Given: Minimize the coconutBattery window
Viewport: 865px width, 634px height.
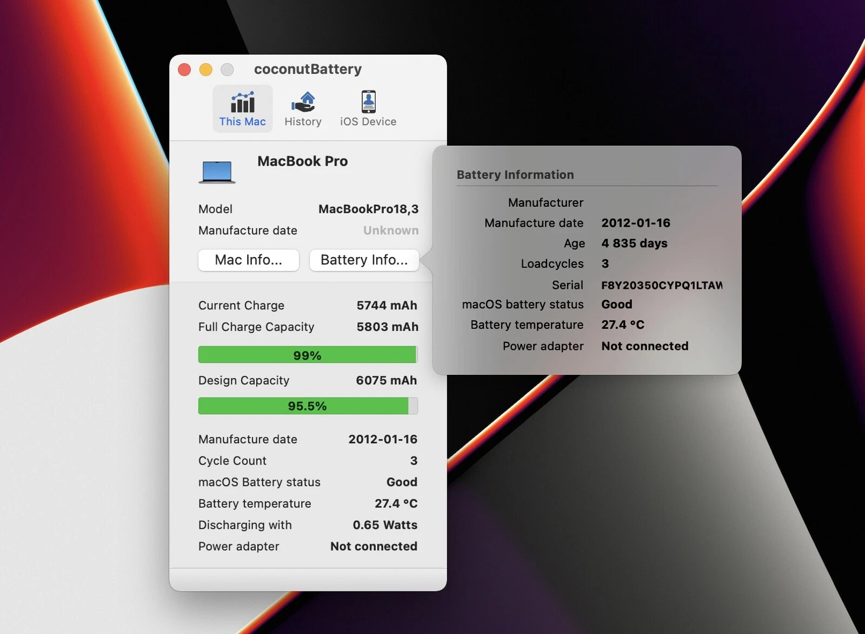Looking at the screenshot, I should 206,70.
